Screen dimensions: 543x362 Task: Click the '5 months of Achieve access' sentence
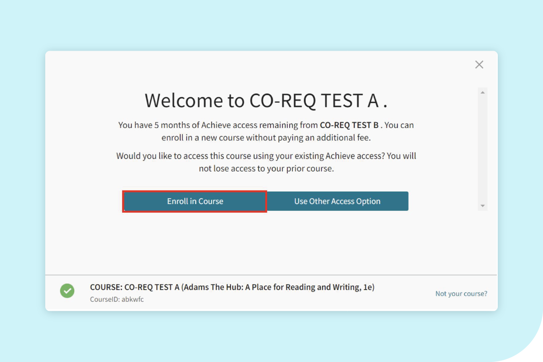tap(217, 125)
